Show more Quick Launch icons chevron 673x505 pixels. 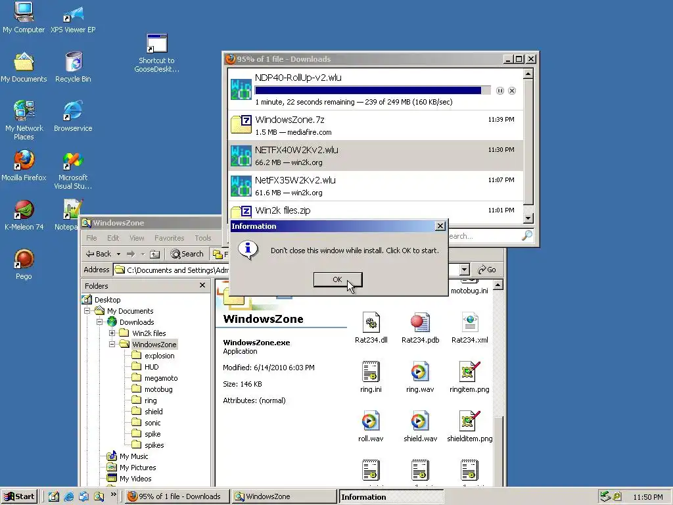113,494
